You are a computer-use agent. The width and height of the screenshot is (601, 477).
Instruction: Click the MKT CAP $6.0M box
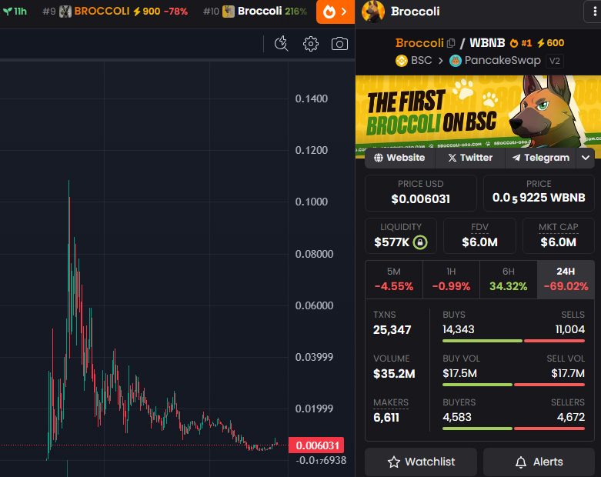click(559, 235)
